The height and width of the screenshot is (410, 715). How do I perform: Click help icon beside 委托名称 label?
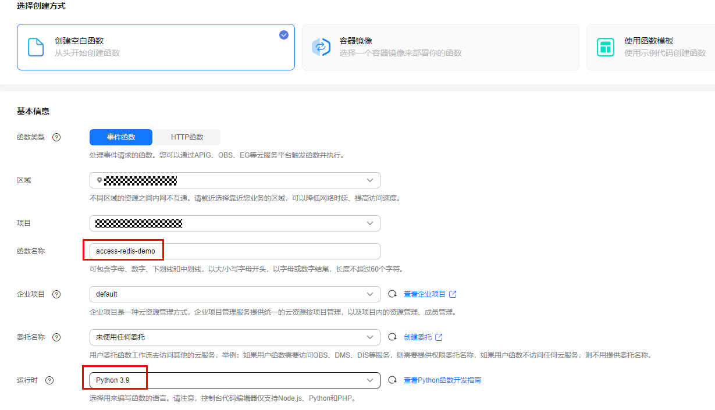click(x=56, y=337)
